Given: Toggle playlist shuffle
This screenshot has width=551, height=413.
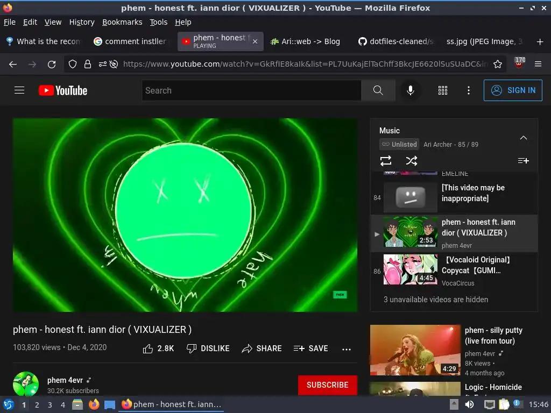Looking at the screenshot, I should coord(412,161).
